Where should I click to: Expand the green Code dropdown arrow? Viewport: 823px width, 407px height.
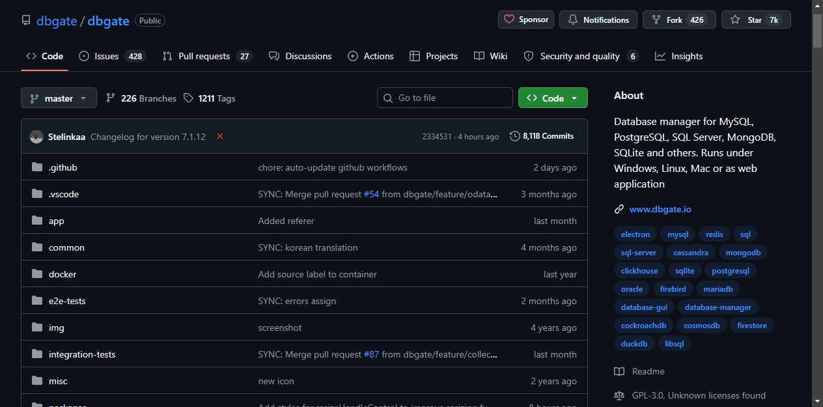point(574,98)
